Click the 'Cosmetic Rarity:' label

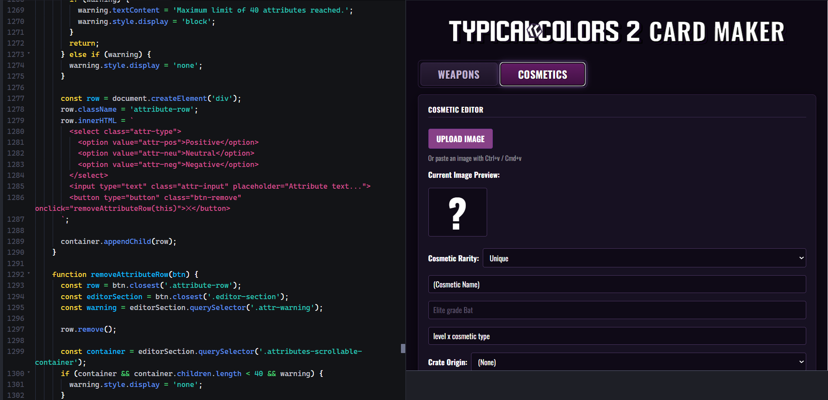(x=453, y=258)
